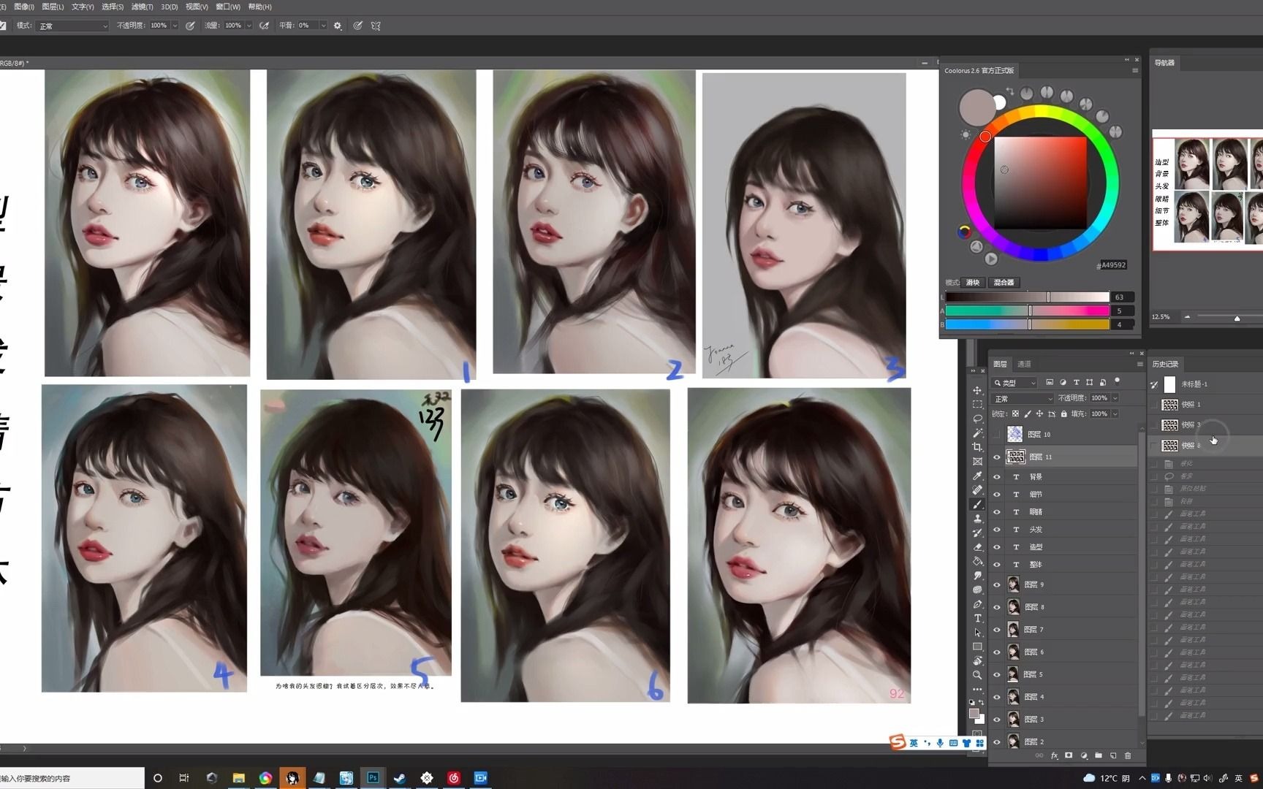This screenshot has width=1263, height=789.
Task: Select the Clone Stamp tool
Action: click(977, 518)
